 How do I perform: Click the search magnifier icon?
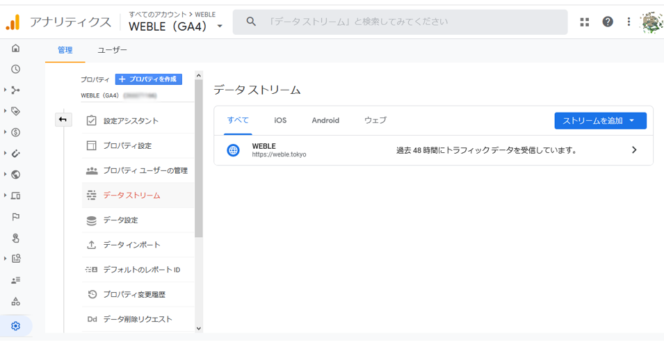click(x=251, y=22)
